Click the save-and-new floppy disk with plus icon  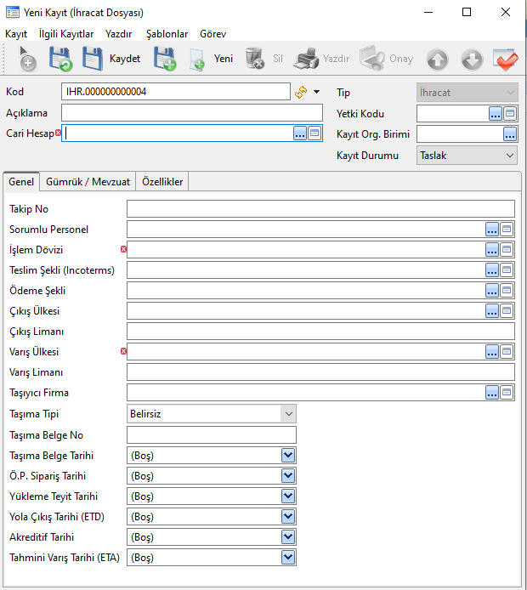point(164,59)
